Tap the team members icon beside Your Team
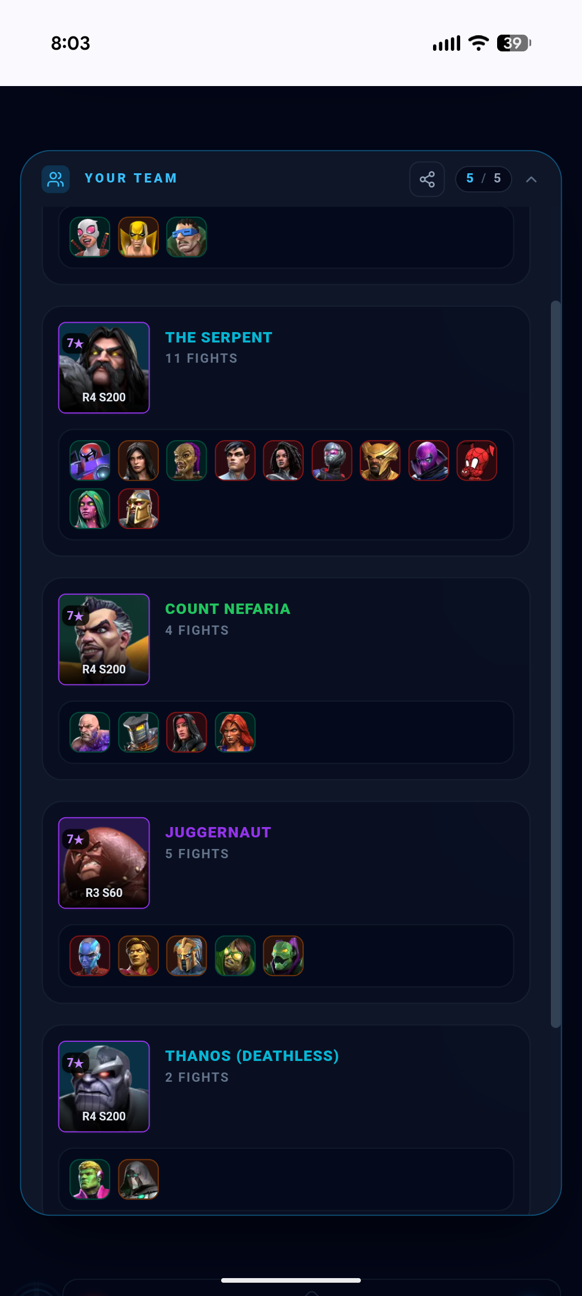 (56, 179)
